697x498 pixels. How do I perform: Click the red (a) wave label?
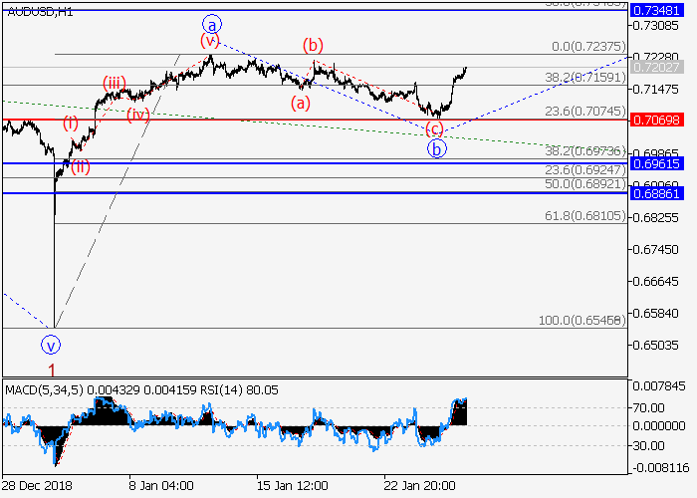[300, 102]
